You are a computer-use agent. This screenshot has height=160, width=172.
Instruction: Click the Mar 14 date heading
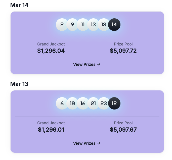(x=19, y=5)
